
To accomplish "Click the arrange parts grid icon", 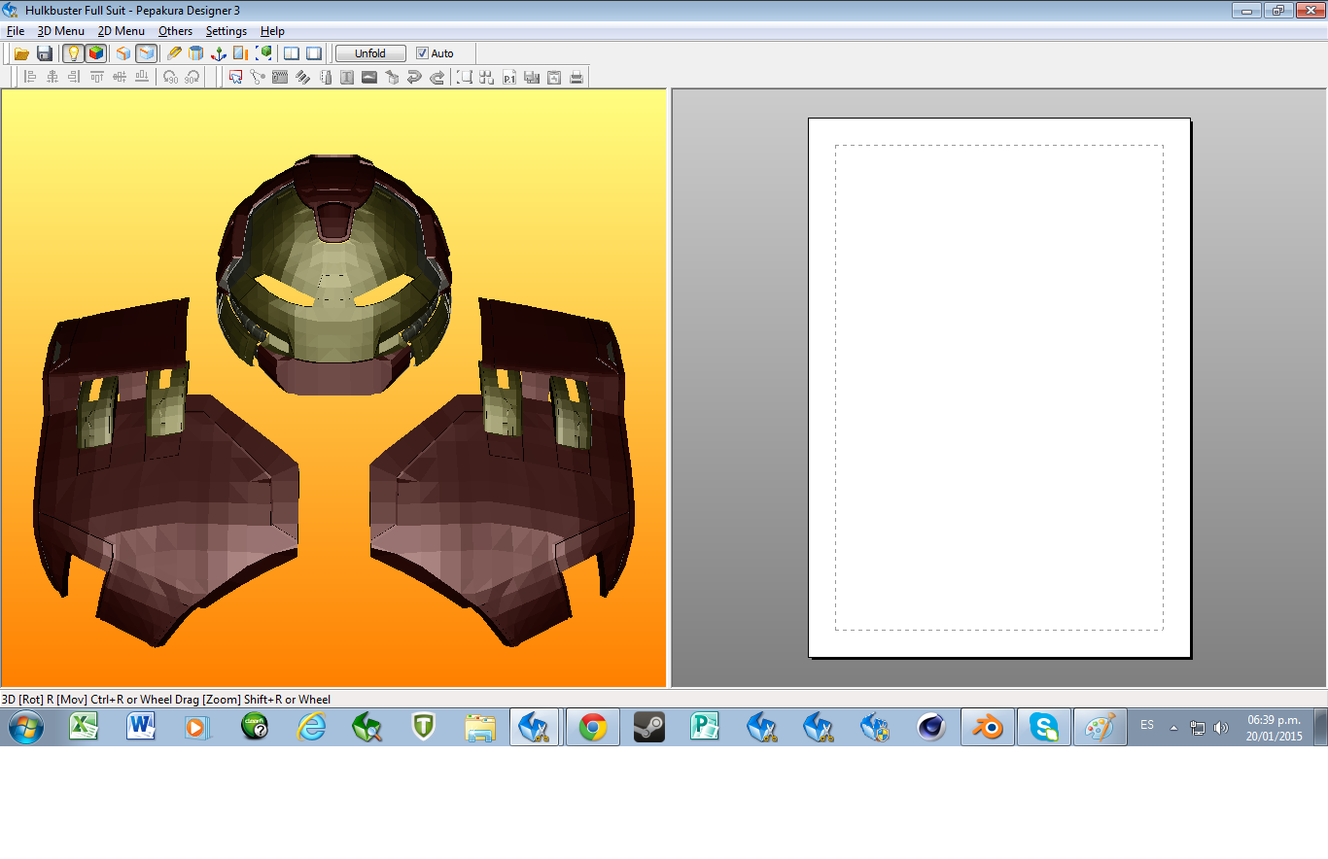I will [x=487, y=77].
